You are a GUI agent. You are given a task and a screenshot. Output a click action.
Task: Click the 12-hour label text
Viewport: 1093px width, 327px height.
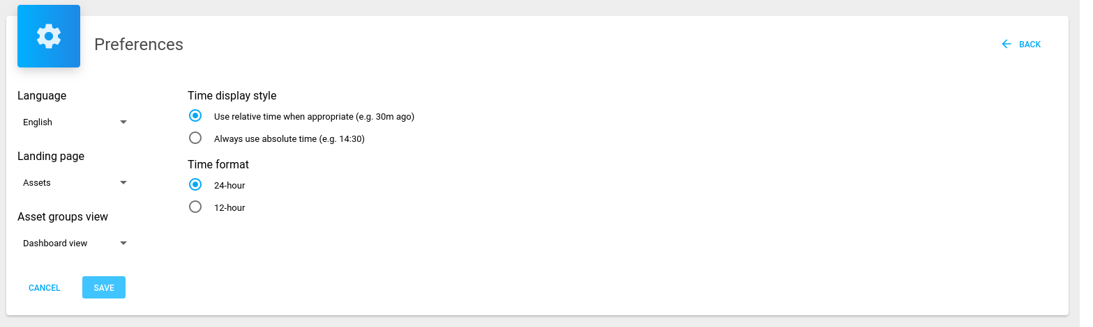pos(229,208)
